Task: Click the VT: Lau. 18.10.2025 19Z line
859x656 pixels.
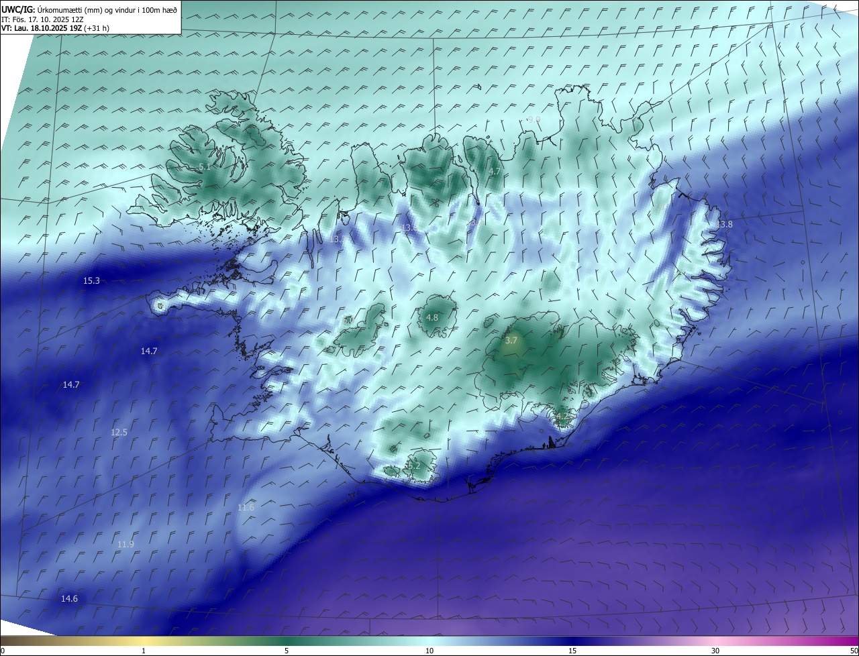Action: (55, 28)
